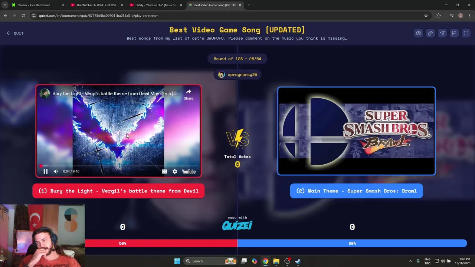Screen dimensions: 475x267
Task: Close the Diddy Vote or Die tab
Action: pos(181,5)
